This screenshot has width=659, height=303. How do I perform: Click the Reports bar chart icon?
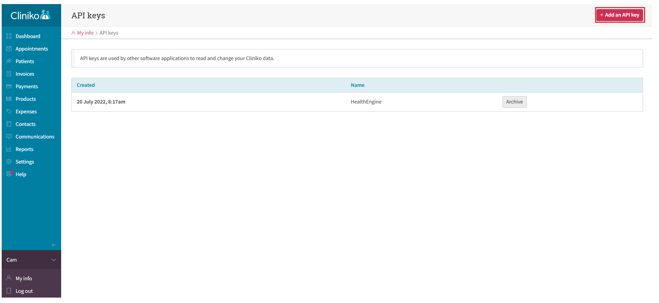click(9, 149)
